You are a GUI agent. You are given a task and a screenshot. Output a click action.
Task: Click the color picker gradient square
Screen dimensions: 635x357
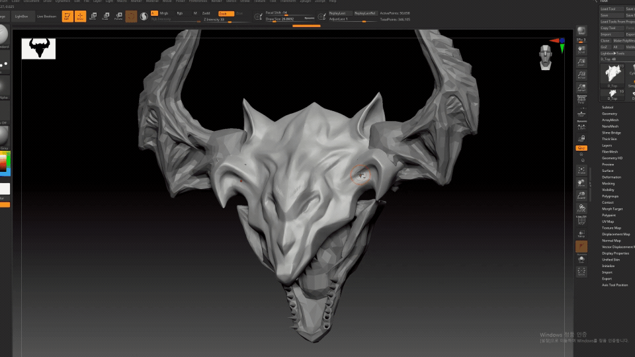click(x=5, y=163)
